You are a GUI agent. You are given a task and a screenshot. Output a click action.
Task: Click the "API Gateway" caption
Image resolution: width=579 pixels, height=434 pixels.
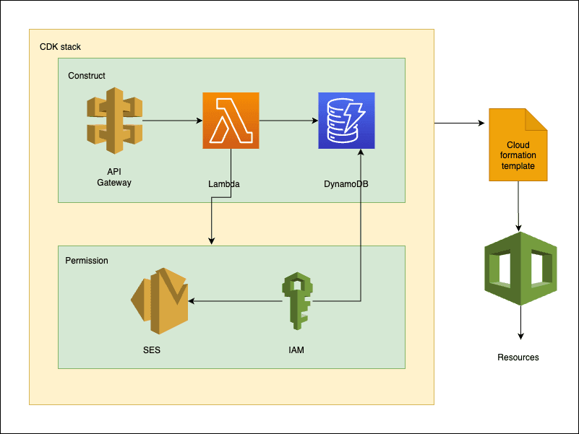[114, 177]
